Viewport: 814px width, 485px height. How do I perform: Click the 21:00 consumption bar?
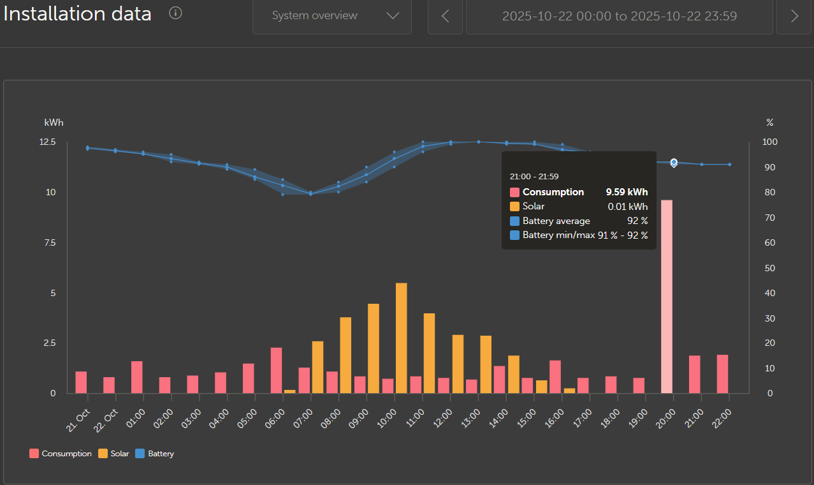[695, 375]
